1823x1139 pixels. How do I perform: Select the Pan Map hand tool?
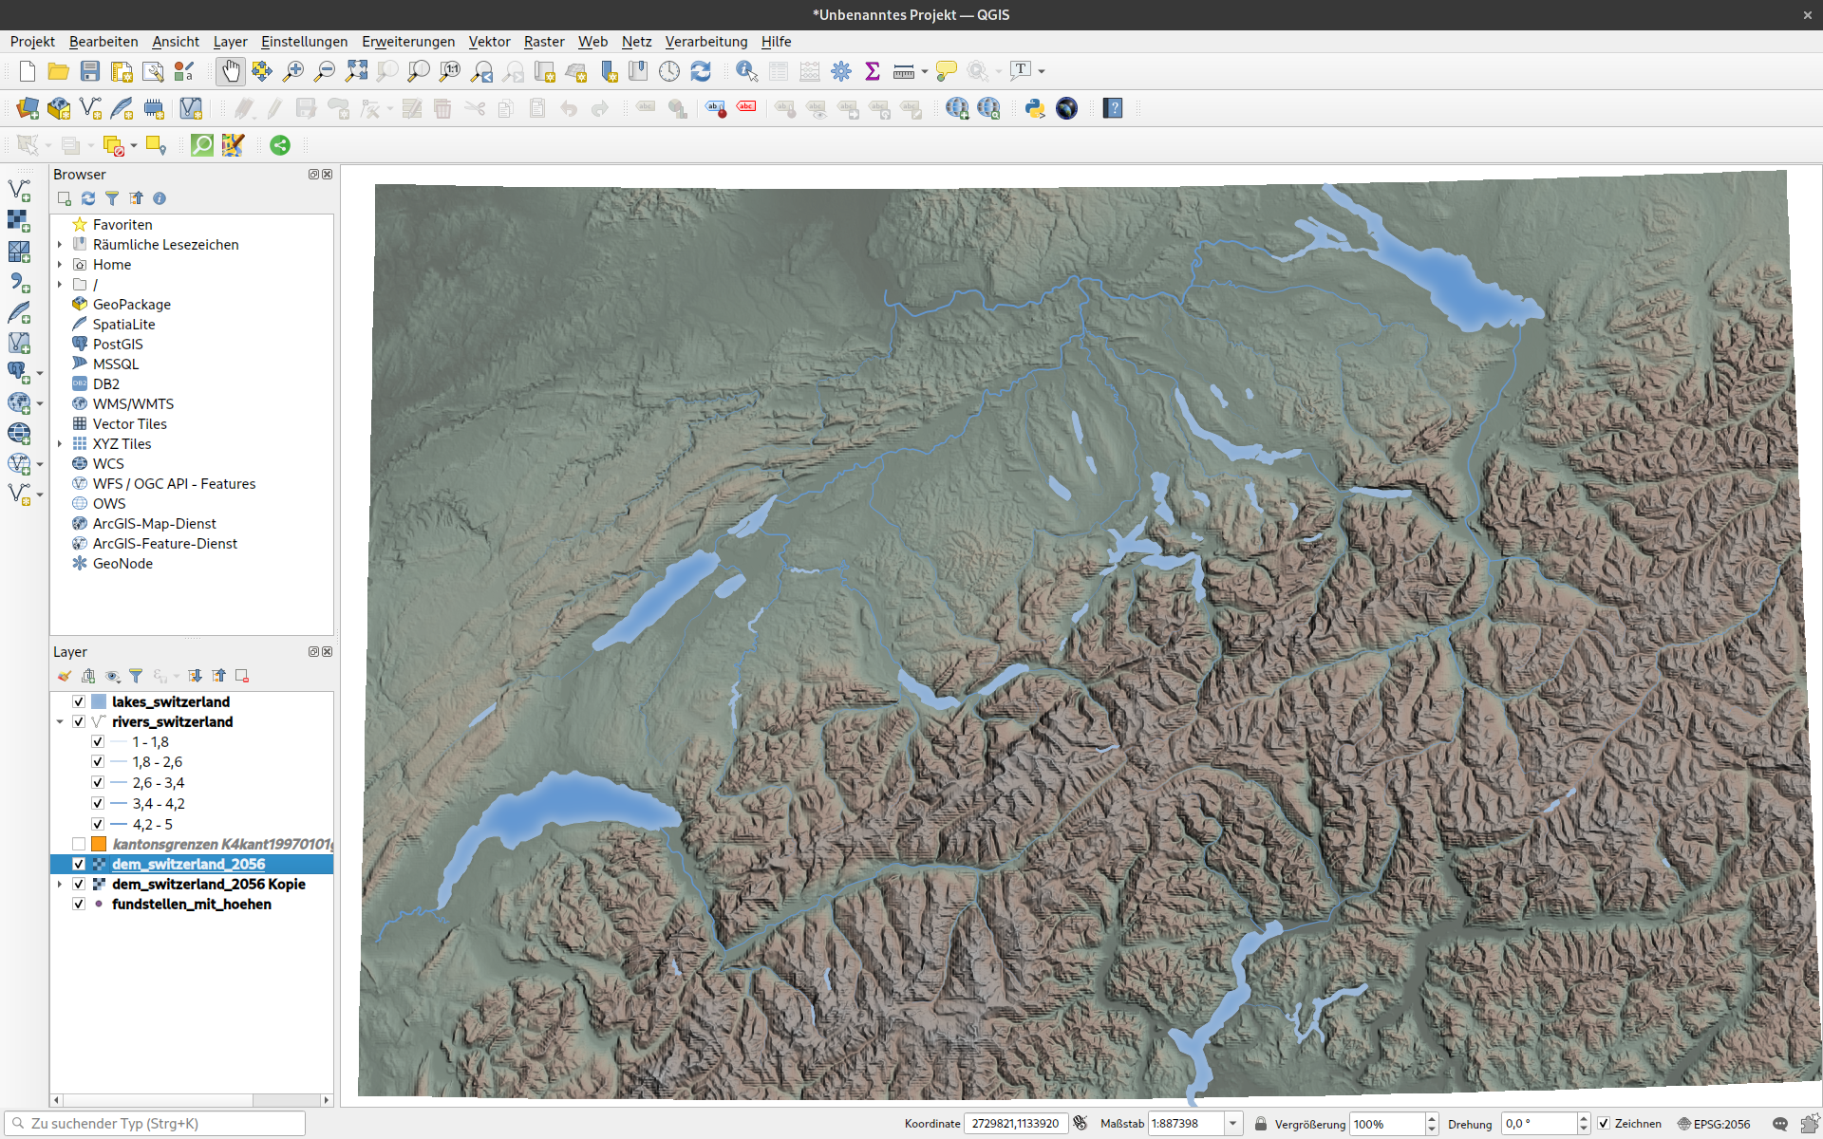coord(231,71)
